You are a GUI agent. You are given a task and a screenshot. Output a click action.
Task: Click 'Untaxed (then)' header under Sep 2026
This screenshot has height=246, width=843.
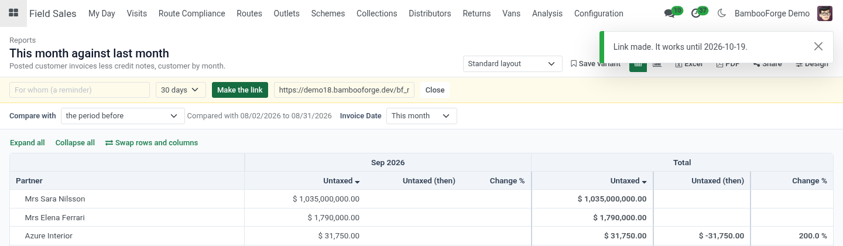click(x=429, y=181)
